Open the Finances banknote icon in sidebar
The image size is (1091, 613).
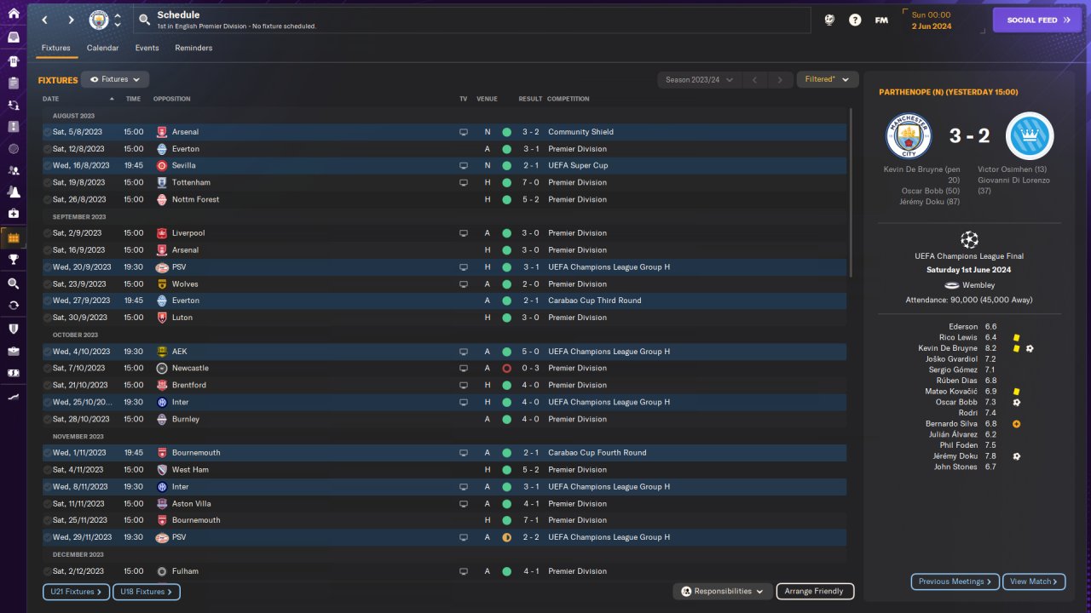13,373
